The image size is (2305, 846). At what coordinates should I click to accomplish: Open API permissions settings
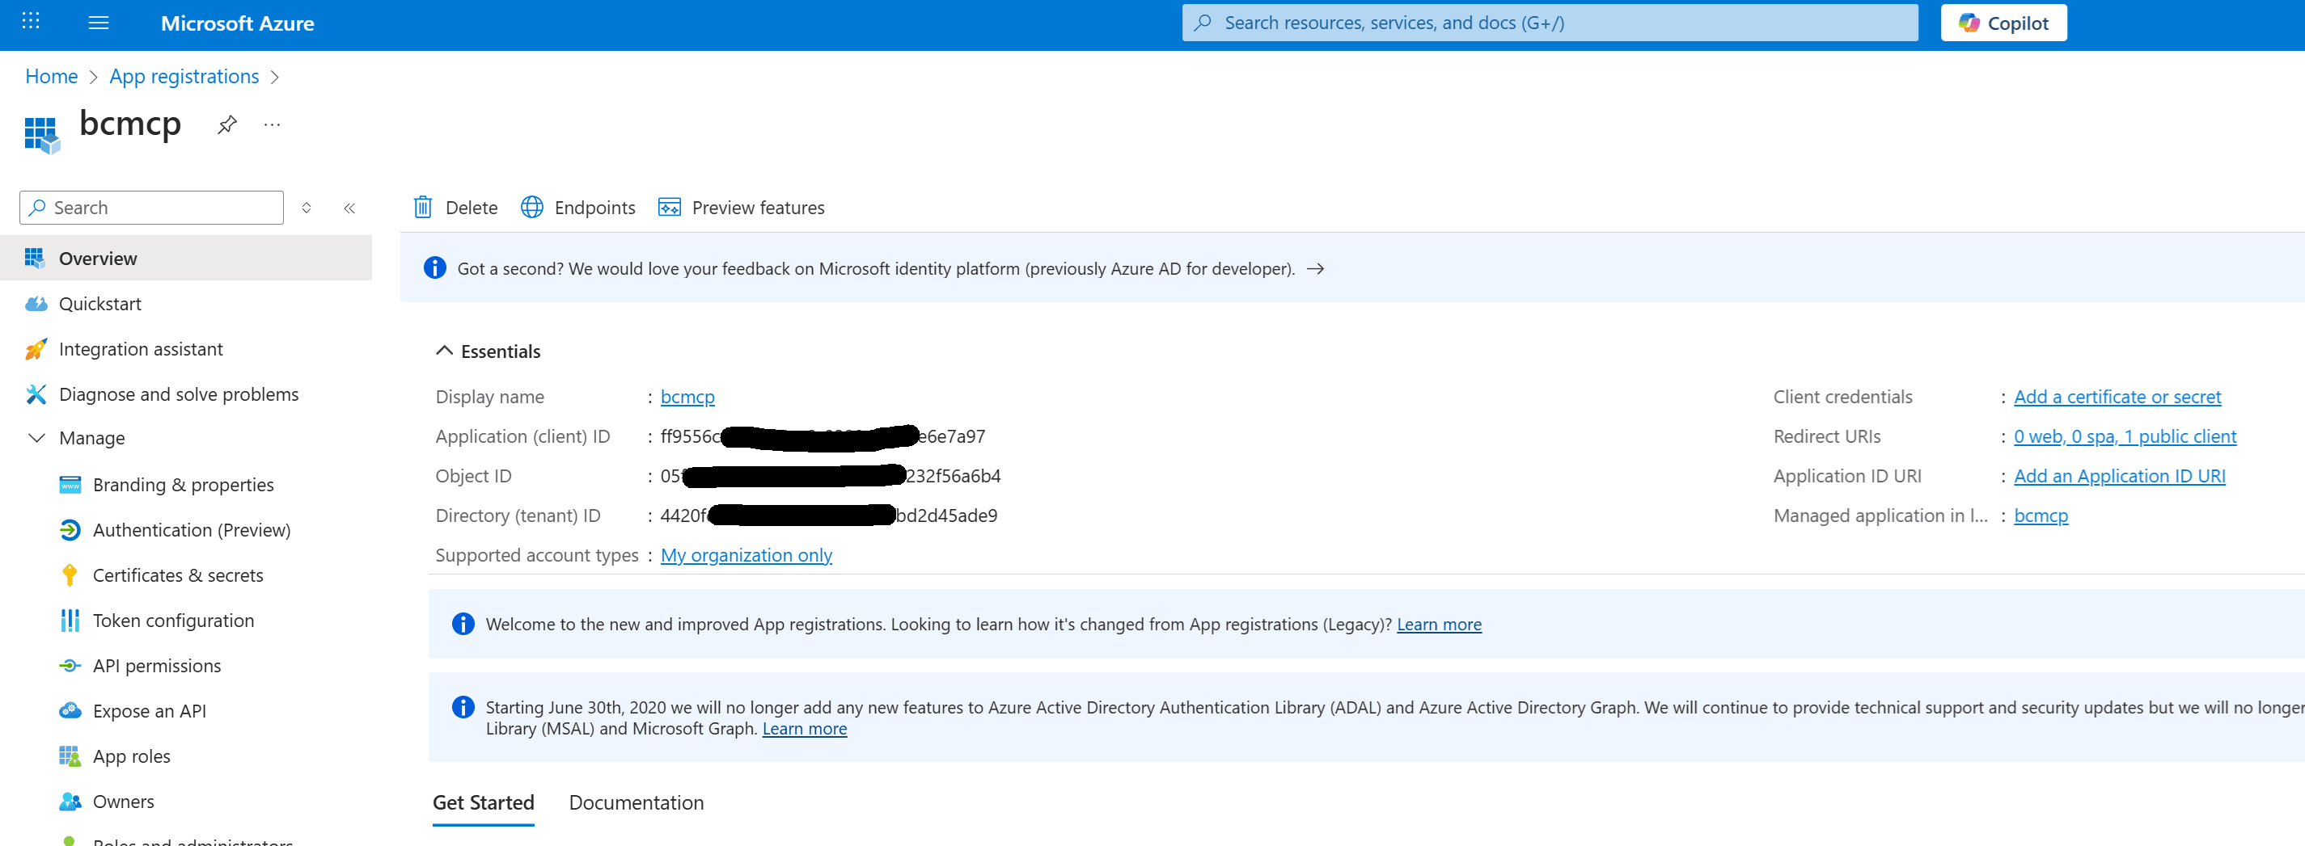click(x=157, y=665)
